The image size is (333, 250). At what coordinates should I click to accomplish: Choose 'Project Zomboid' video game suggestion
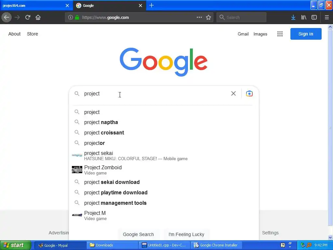point(164,170)
